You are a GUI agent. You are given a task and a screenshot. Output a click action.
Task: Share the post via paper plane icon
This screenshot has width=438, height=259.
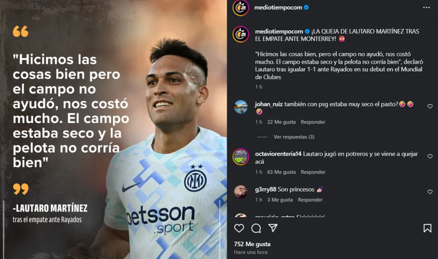pos(273,228)
